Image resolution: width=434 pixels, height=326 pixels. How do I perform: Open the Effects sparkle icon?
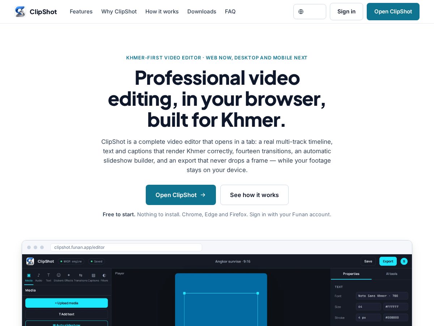pos(69,275)
